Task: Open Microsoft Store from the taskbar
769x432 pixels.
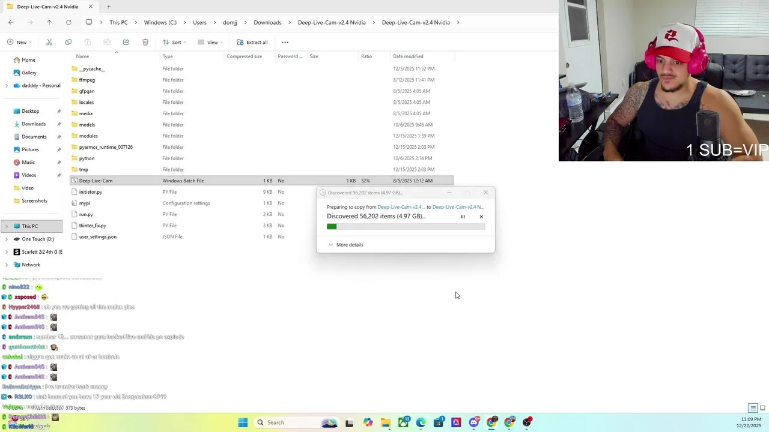Action: pos(439,422)
